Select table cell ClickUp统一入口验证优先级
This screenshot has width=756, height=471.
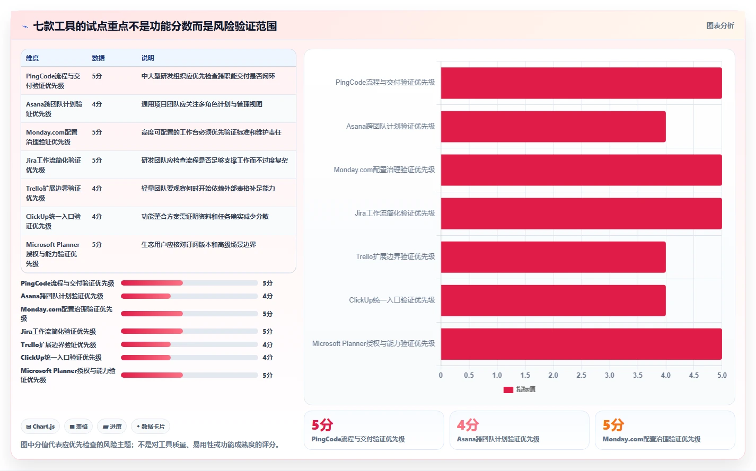[54, 221]
